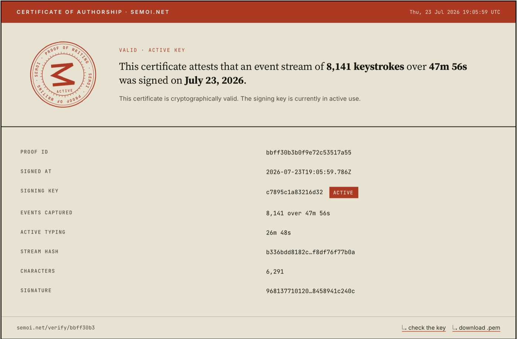The width and height of the screenshot is (517, 339).
Task: Select proof ID value bbff30b3b0f9e72c53517a55
Action: coord(309,152)
